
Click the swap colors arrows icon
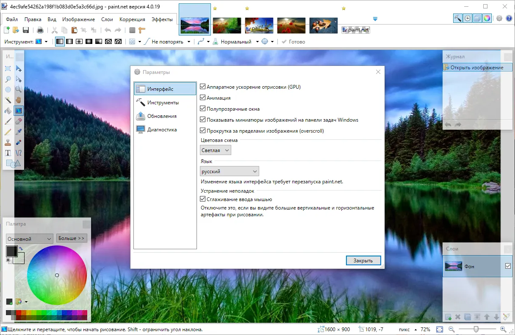pos(21,248)
